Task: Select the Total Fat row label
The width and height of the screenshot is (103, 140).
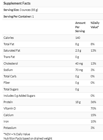Action: pyautogui.click(x=9, y=44)
